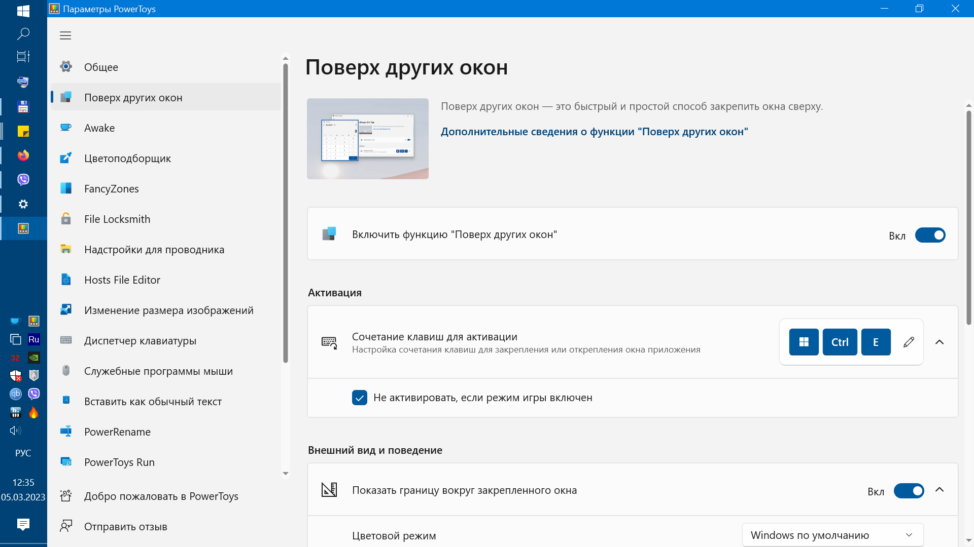Click the pencil icon to edit shortcut

[909, 342]
